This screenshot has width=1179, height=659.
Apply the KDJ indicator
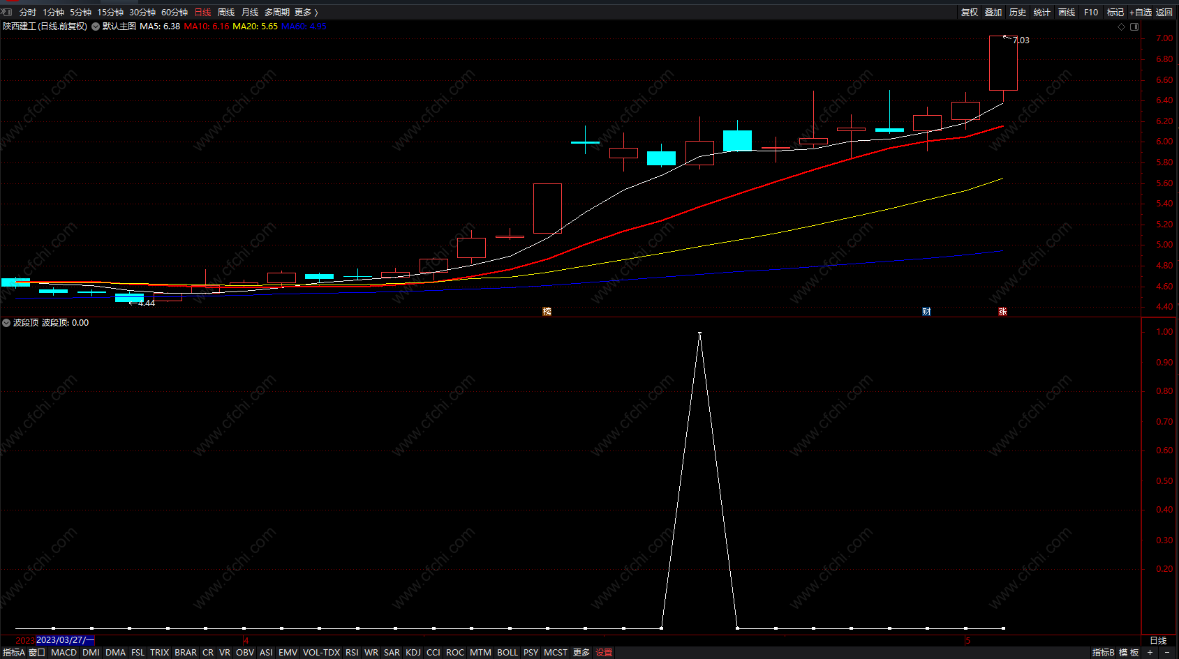(413, 653)
